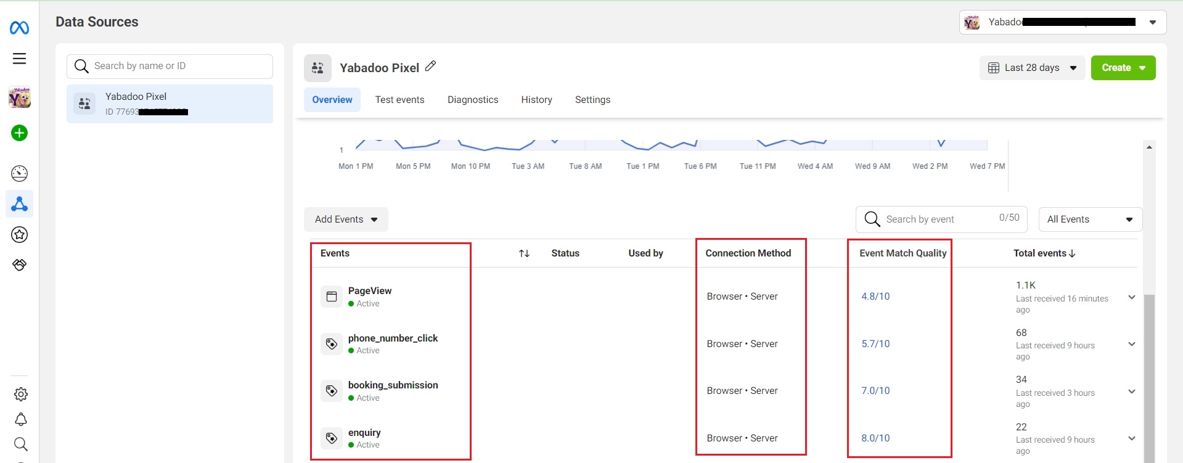Screen dimensions: 1183x463
Task: Click the sidebar search magnifier icon
Action: [20, 444]
